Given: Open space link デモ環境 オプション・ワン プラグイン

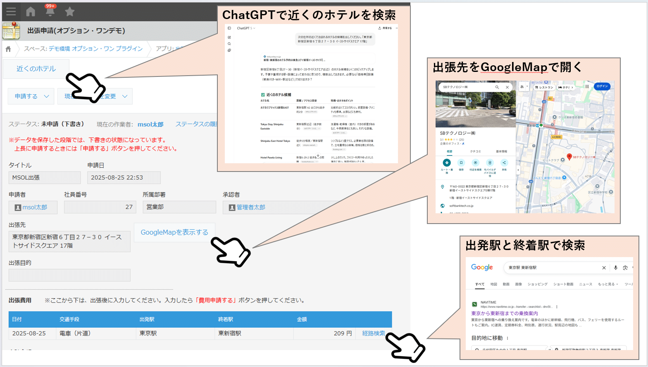Looking at the screenshot, I should coord(95,49).
